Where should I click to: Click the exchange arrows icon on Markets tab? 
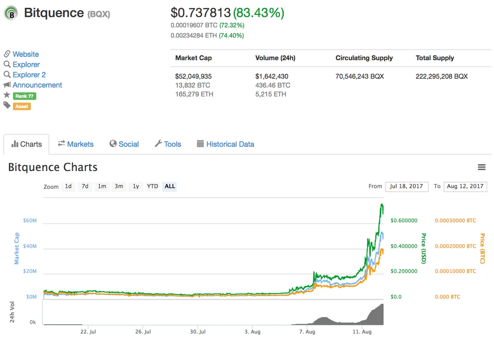[x=61, y=144]
